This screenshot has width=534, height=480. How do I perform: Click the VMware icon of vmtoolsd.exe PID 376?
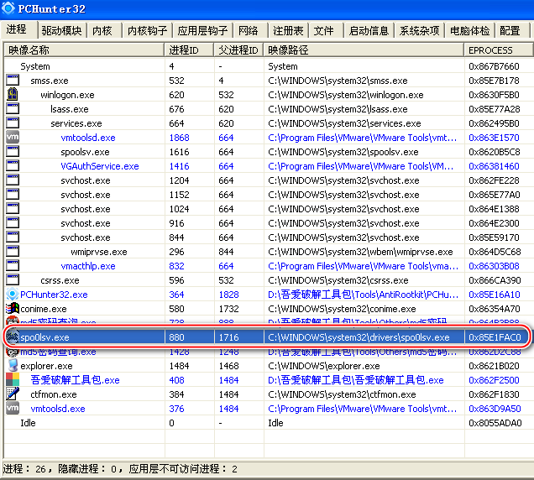[x=13, y=408]
